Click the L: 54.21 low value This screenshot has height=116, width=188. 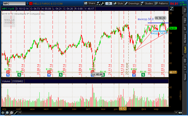(57, 9)
